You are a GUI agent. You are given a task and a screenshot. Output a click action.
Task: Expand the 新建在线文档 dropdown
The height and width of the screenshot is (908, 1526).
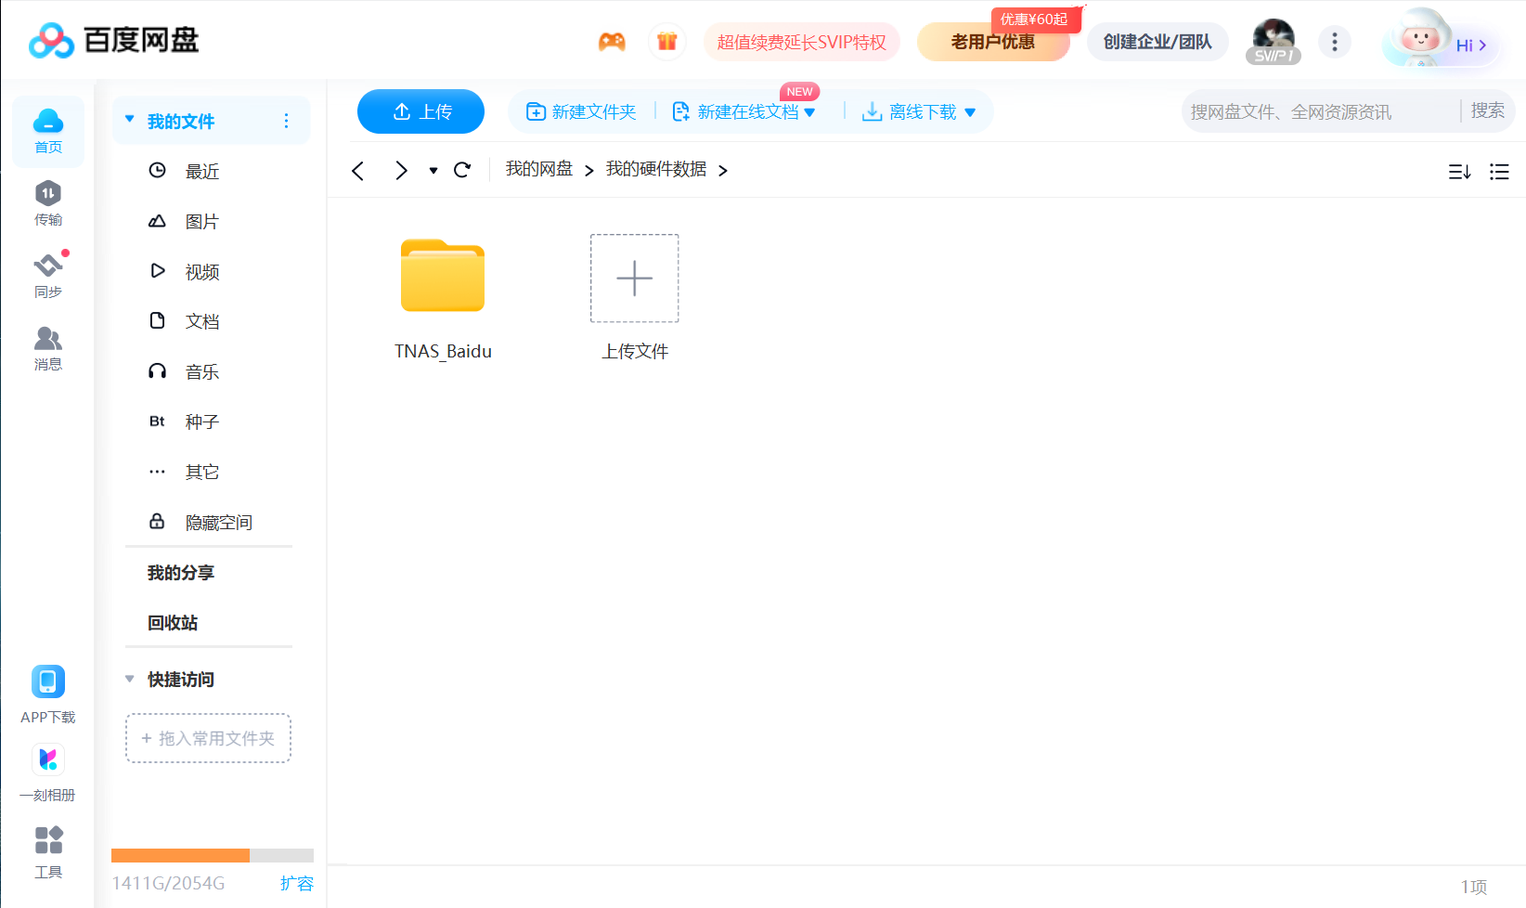click(809, 112)
